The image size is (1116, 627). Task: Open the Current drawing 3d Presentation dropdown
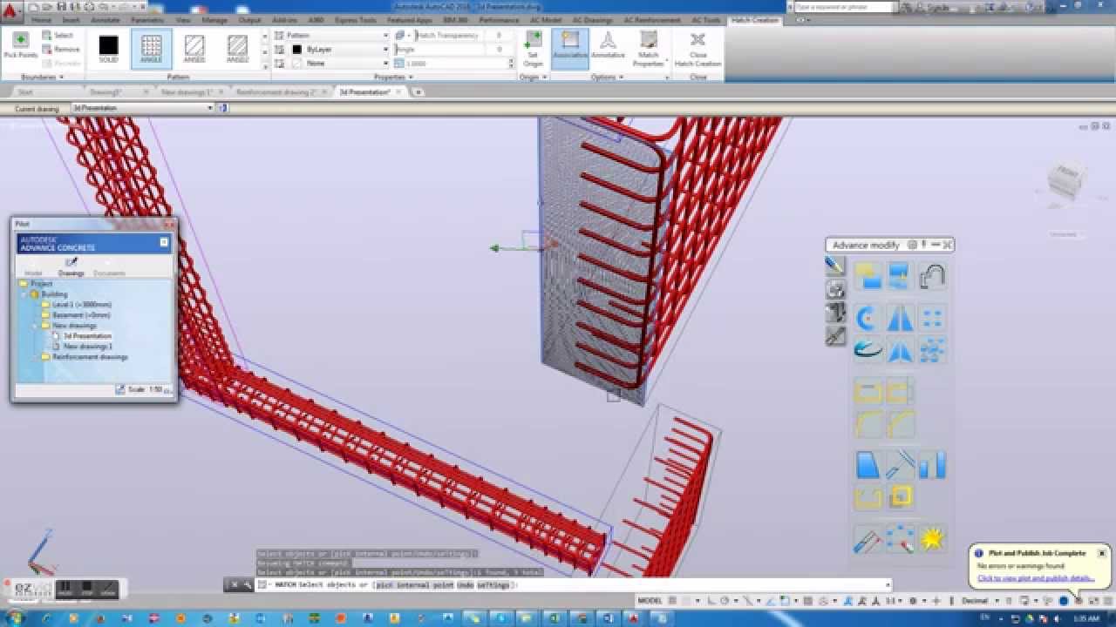tap(141, 108)
